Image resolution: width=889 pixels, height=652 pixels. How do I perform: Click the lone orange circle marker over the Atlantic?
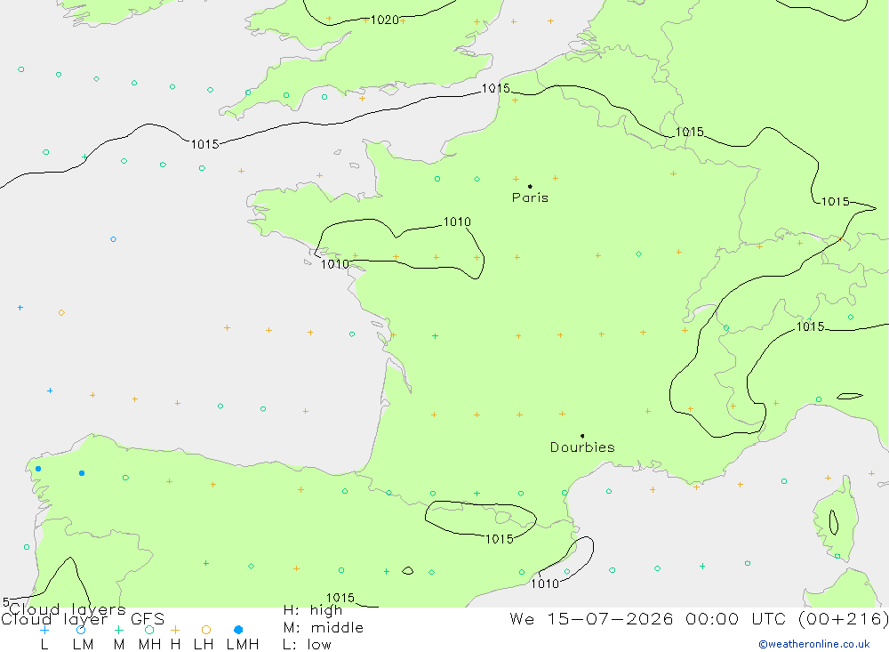[61, 313]
